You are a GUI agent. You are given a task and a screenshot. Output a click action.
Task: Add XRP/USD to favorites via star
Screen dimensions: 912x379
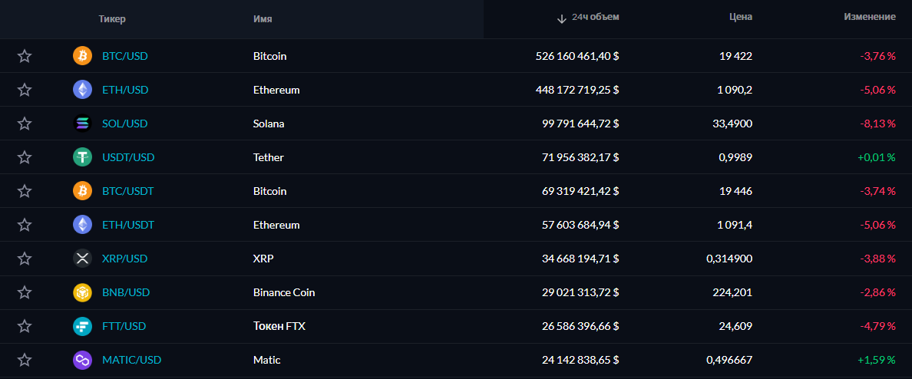pyautogui.click(x=25, y=259)
